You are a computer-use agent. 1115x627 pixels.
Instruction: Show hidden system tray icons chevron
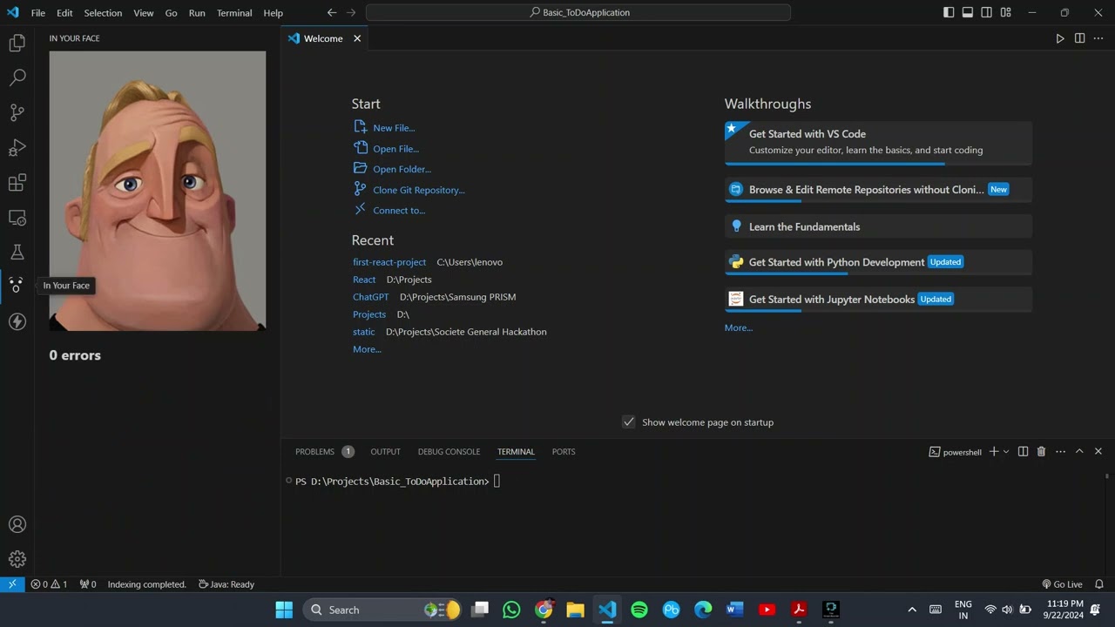point(912,610)
